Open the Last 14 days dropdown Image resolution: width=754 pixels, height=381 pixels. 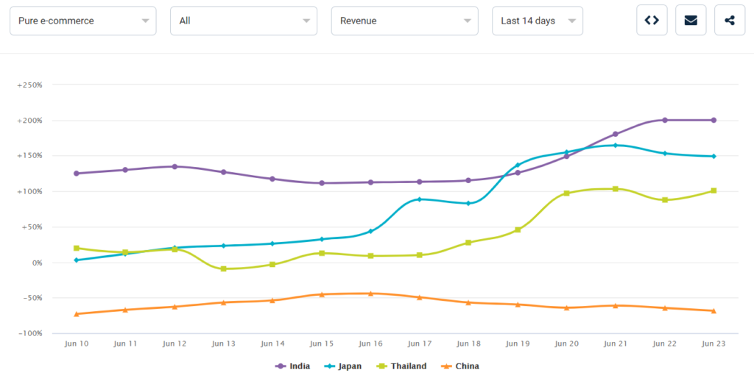(x=538, y=21)
